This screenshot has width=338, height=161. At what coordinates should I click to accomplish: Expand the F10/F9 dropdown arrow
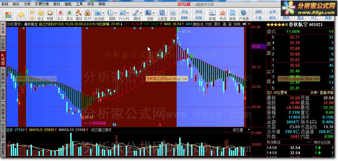[x=128, y=13]
